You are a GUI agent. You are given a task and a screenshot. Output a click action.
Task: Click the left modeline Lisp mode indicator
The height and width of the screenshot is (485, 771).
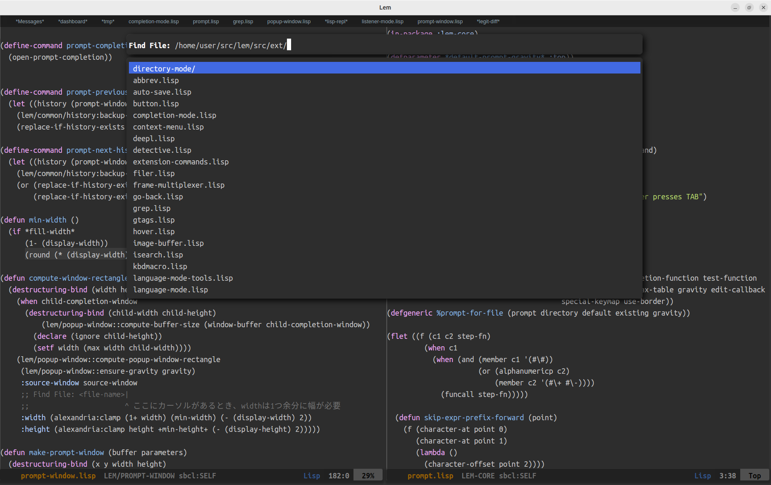(x=311, y=475)
